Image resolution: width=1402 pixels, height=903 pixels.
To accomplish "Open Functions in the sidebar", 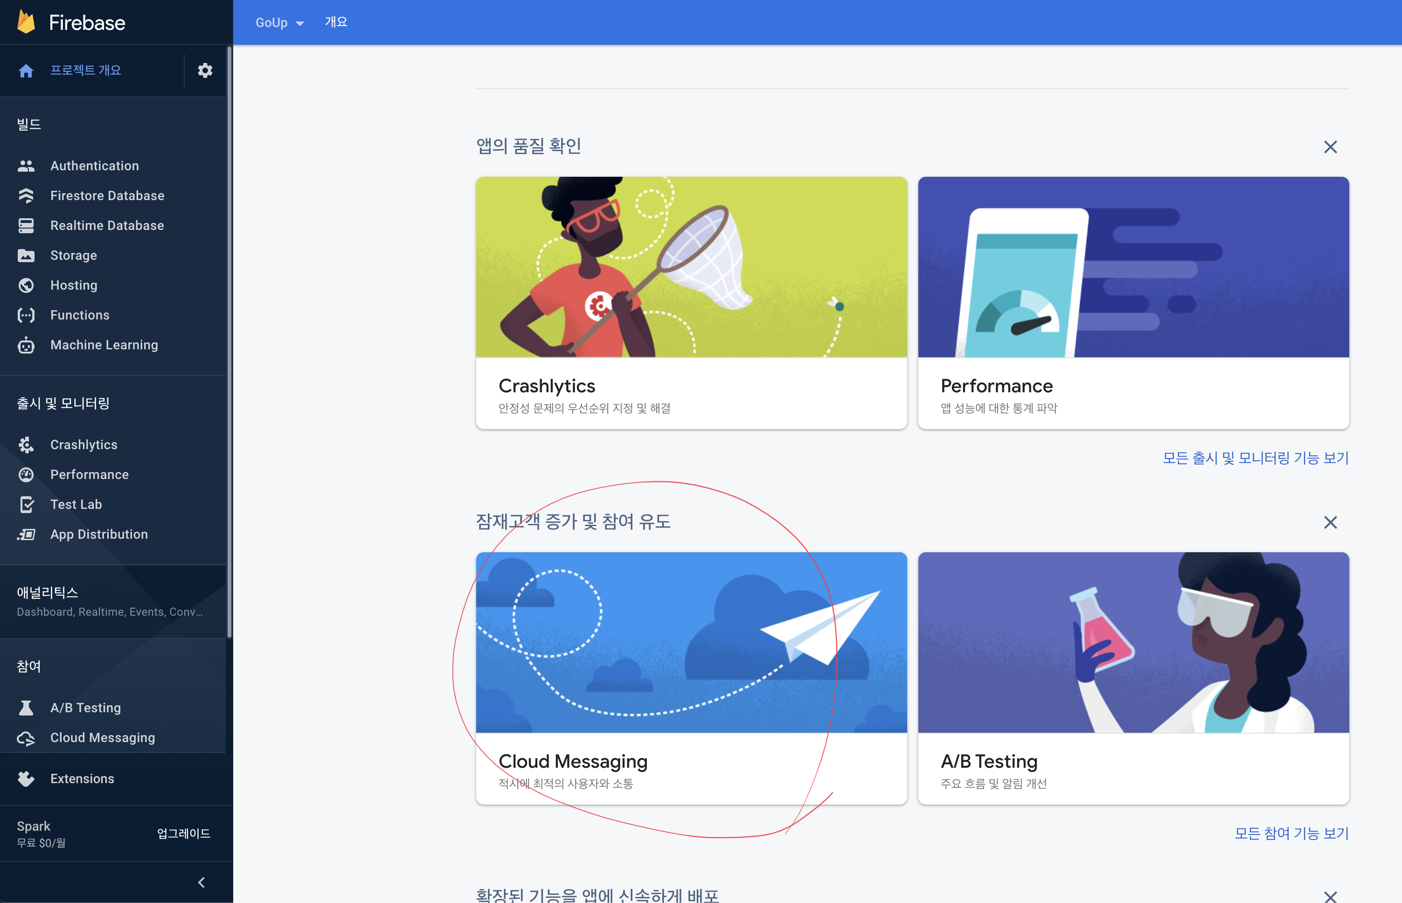I will [x=80, y=315].
